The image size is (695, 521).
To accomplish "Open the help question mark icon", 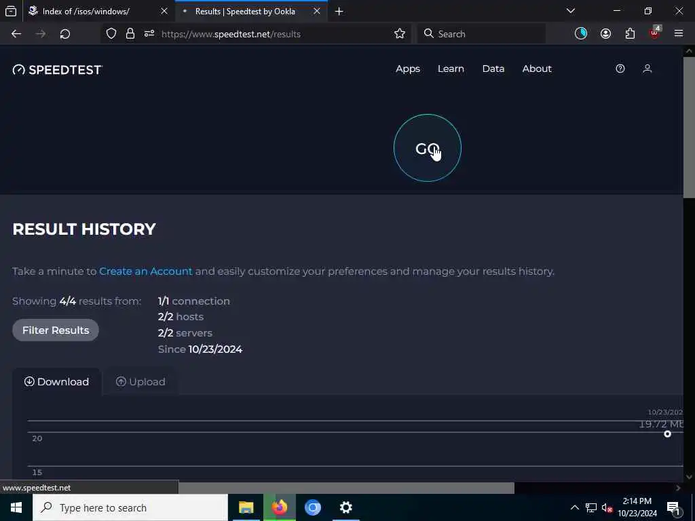I will [620, 69].
